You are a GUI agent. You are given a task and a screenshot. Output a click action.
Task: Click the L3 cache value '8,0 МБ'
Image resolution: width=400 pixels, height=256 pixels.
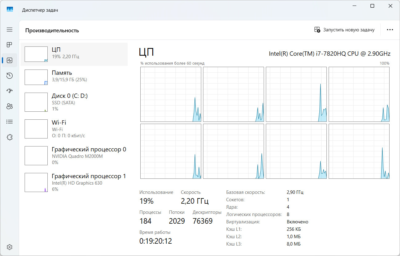(x=294, y=244)
